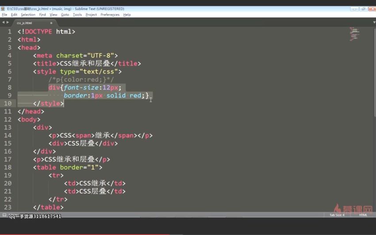Click opening <head> tag on line 3

29,47
